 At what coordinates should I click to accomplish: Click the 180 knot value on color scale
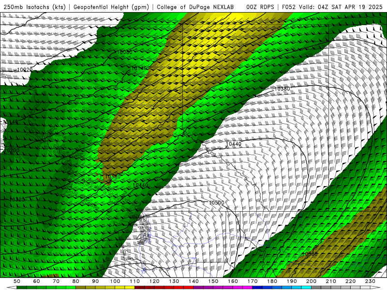(272, 281)
